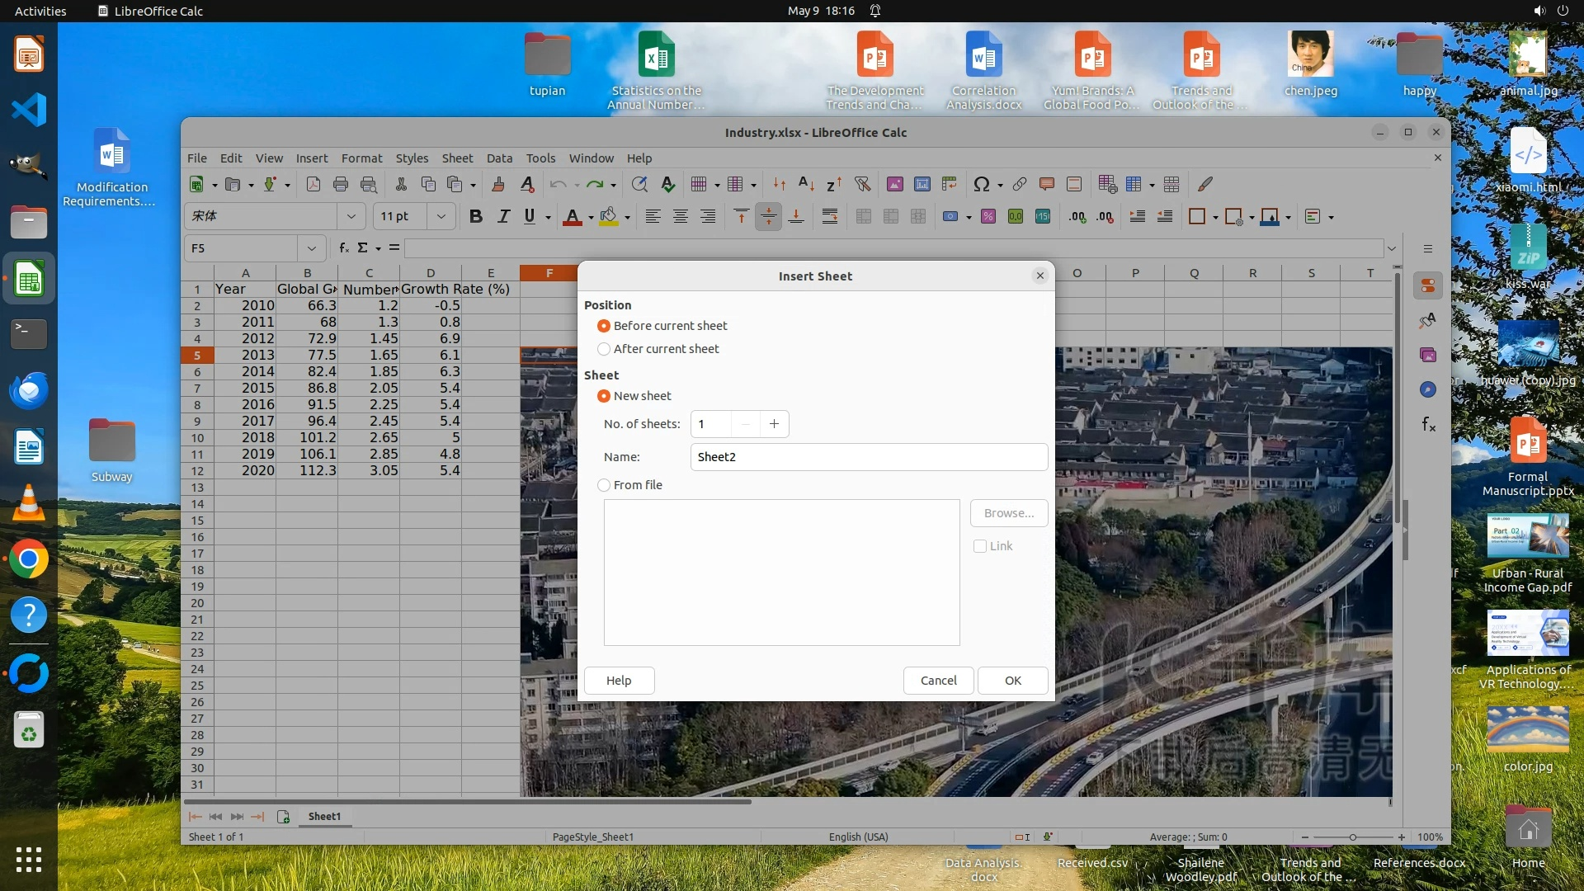Open the Format menu

coord(361,158)
